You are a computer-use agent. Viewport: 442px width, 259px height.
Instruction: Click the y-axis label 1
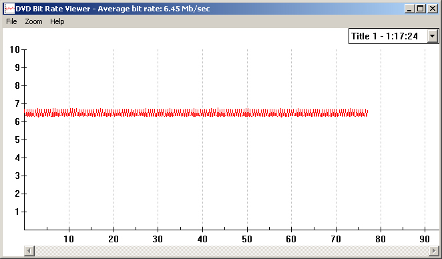pyautogui.click(x=17, y=212)
